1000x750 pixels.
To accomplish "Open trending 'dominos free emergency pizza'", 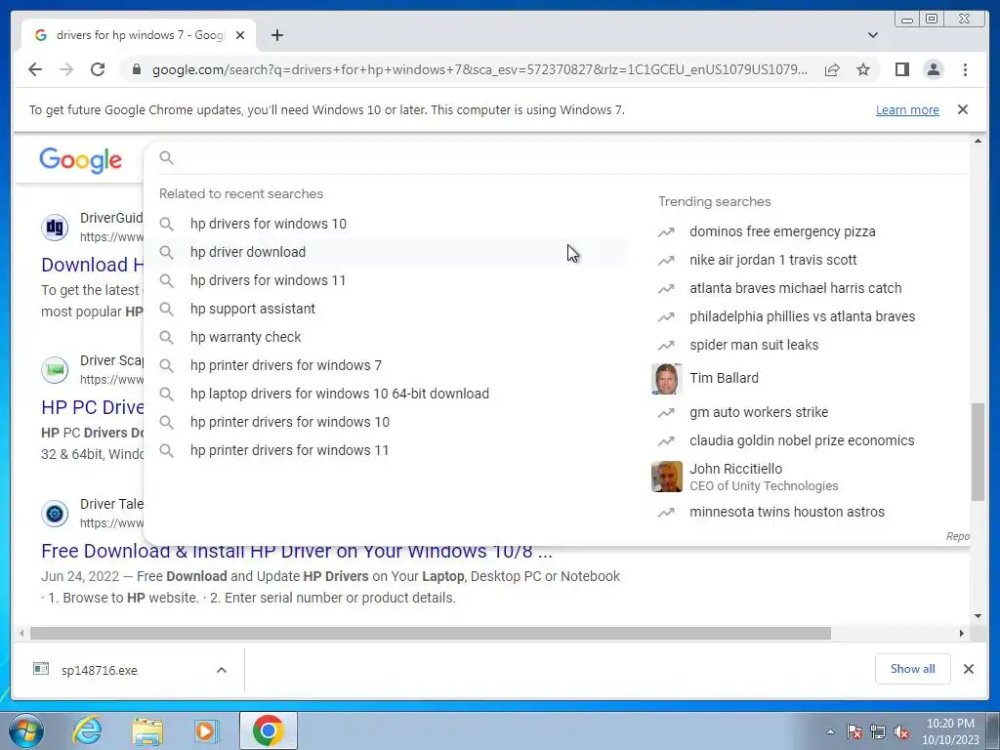I will (782, 231).
